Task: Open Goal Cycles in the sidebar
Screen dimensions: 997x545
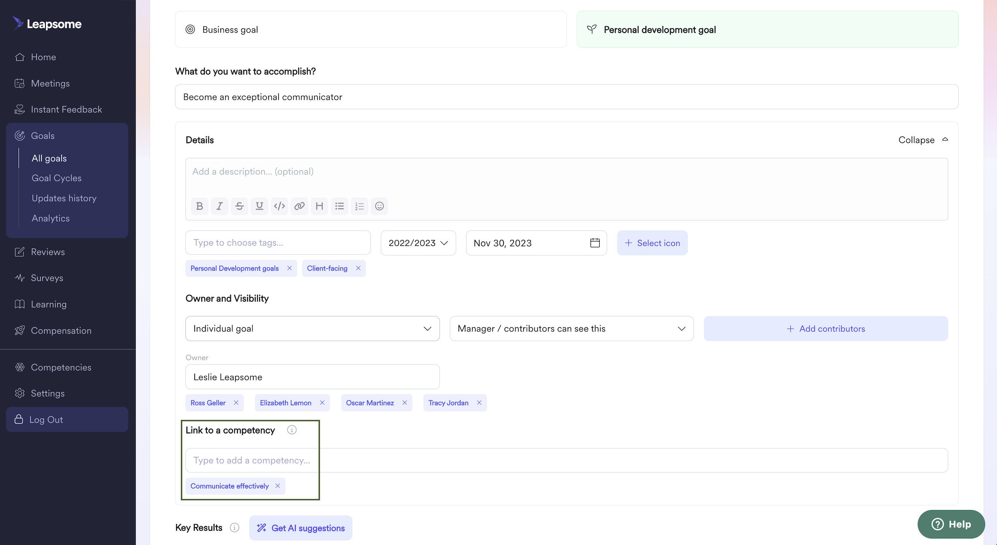Action: 56,178
